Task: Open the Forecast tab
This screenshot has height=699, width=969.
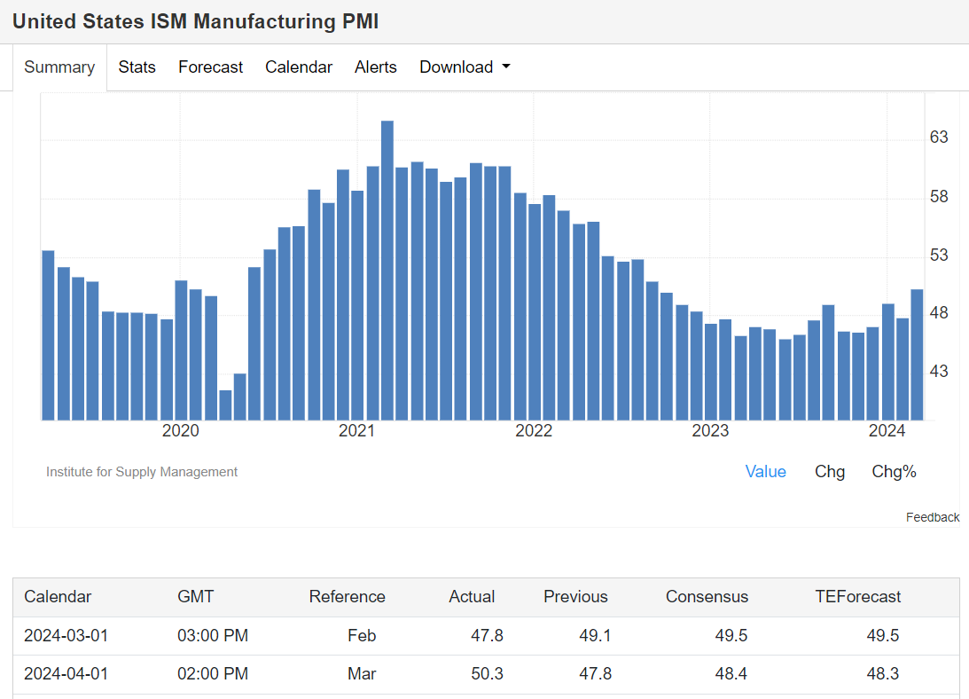Action: [210, 67]
